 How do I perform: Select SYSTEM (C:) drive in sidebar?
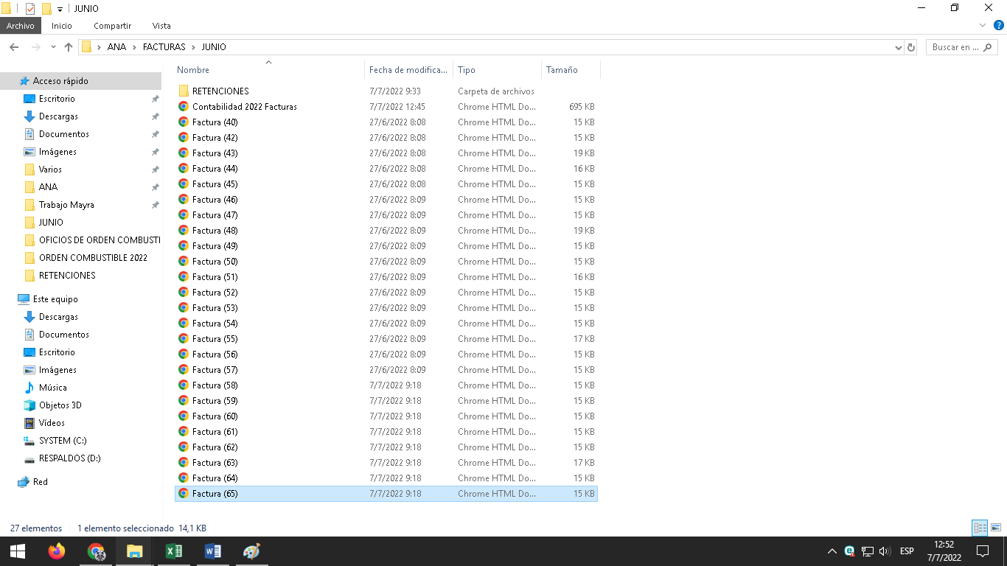tap(63, 441)
